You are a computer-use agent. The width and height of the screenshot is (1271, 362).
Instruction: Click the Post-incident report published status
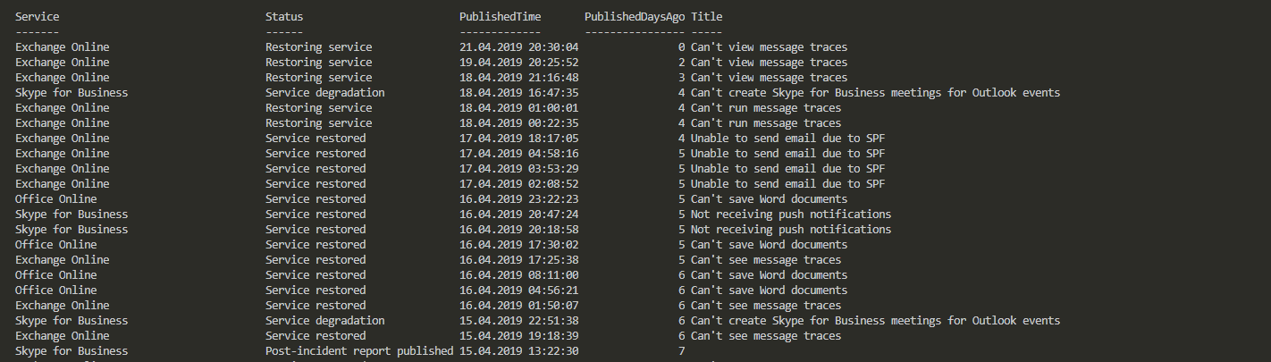pos(359,350)
